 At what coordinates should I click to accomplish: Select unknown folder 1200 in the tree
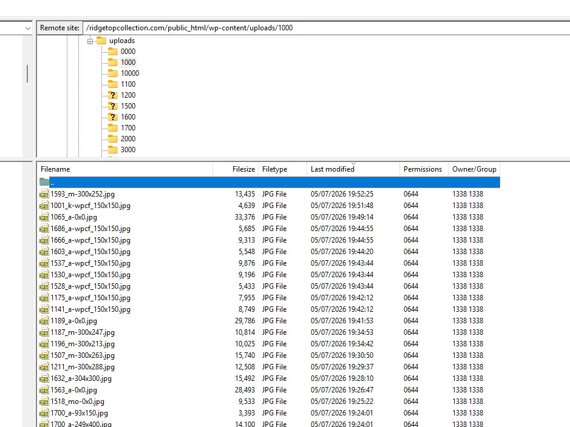(x=128, y=95)
